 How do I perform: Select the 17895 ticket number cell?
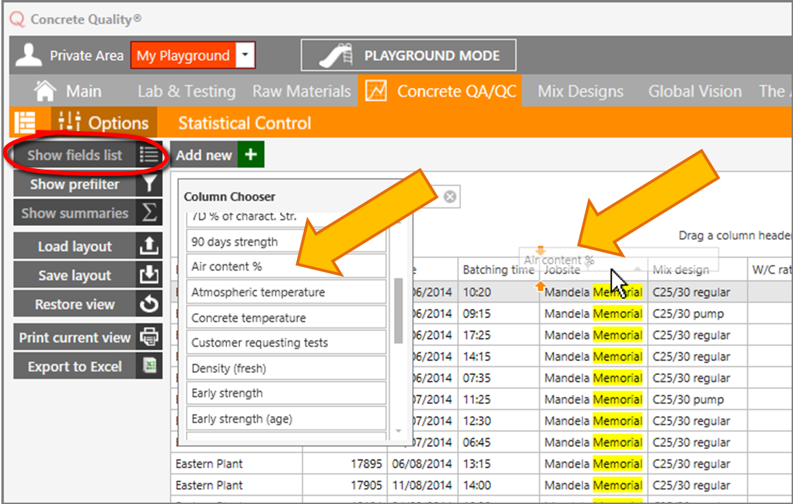[x=345, y=463]
